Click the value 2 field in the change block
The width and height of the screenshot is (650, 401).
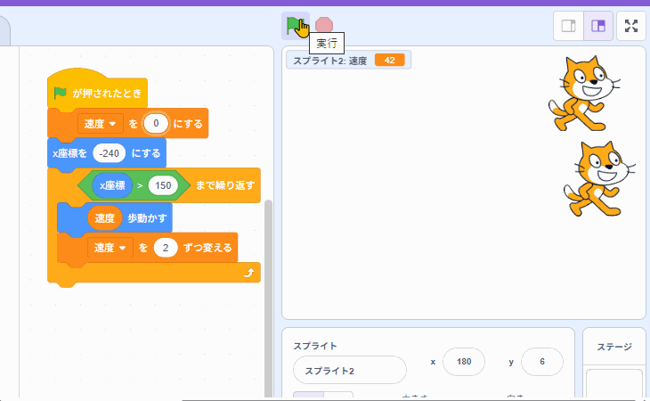tap(166, 248)
